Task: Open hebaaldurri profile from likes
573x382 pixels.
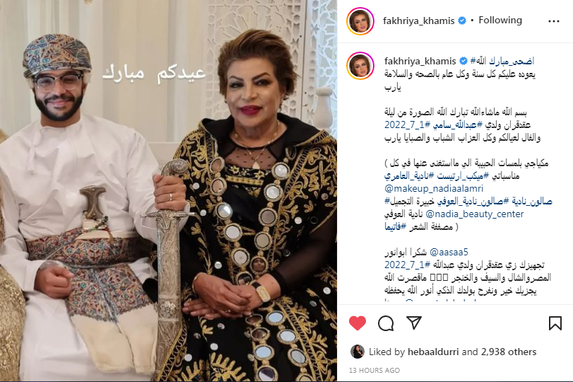Action: tap(433, 352)
